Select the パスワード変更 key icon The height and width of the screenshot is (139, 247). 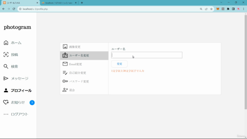tap(65, 81)
